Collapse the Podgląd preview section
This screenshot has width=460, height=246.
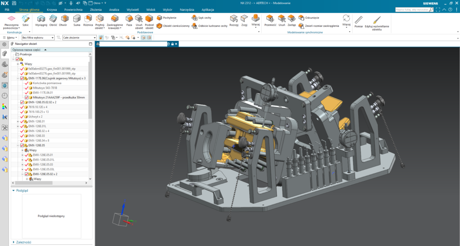[13, 191]
